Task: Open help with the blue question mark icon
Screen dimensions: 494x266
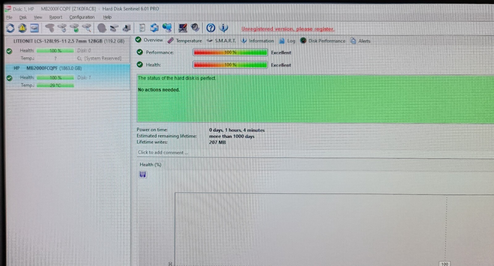Action: (211, 28)
